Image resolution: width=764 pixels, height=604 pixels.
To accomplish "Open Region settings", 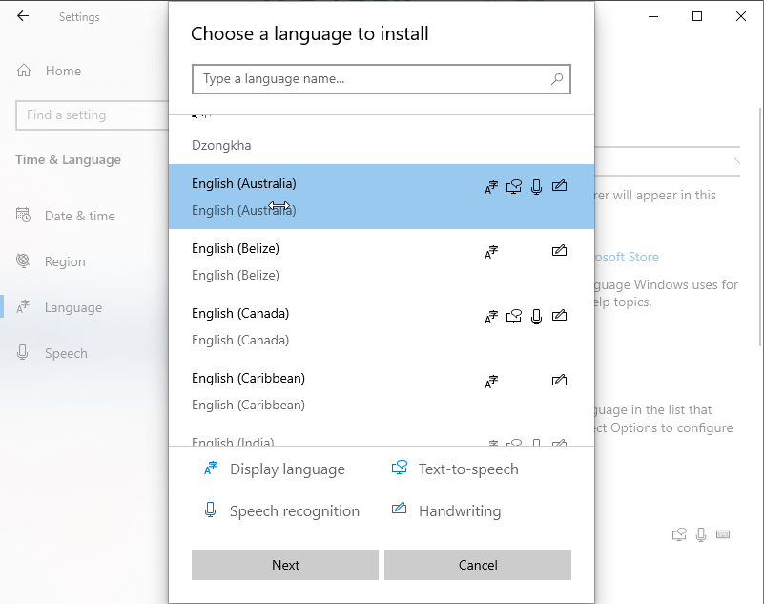I will pos(65,261).
